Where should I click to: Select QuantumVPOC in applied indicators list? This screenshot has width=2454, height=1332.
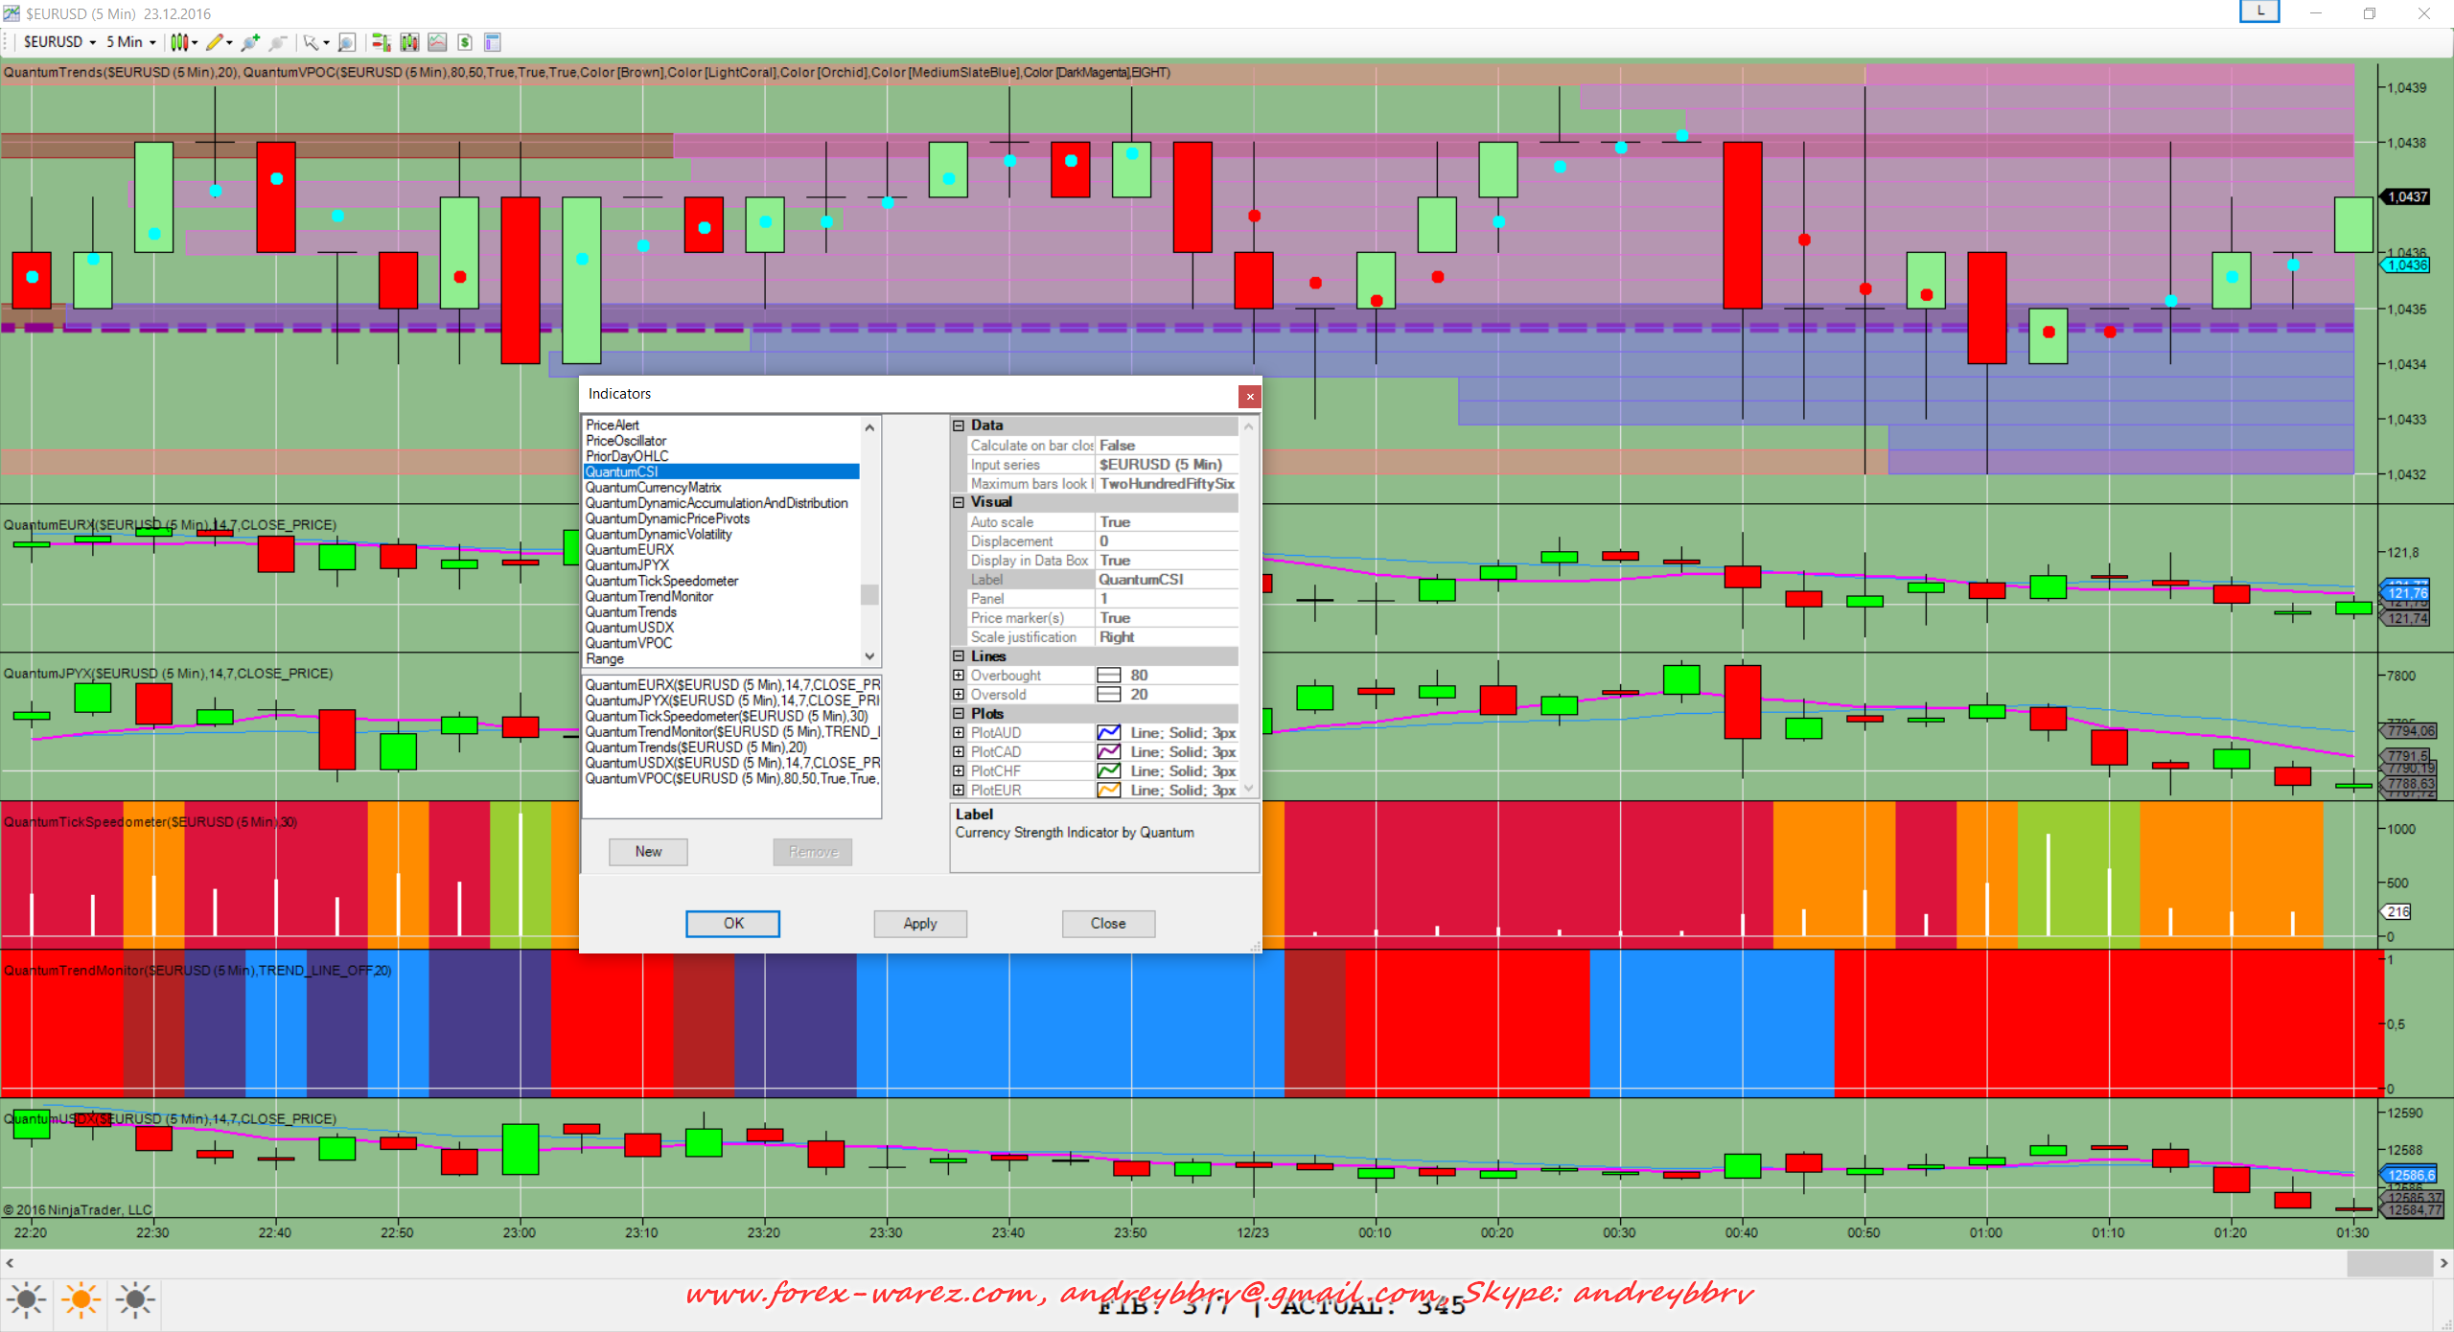(730, 779)
